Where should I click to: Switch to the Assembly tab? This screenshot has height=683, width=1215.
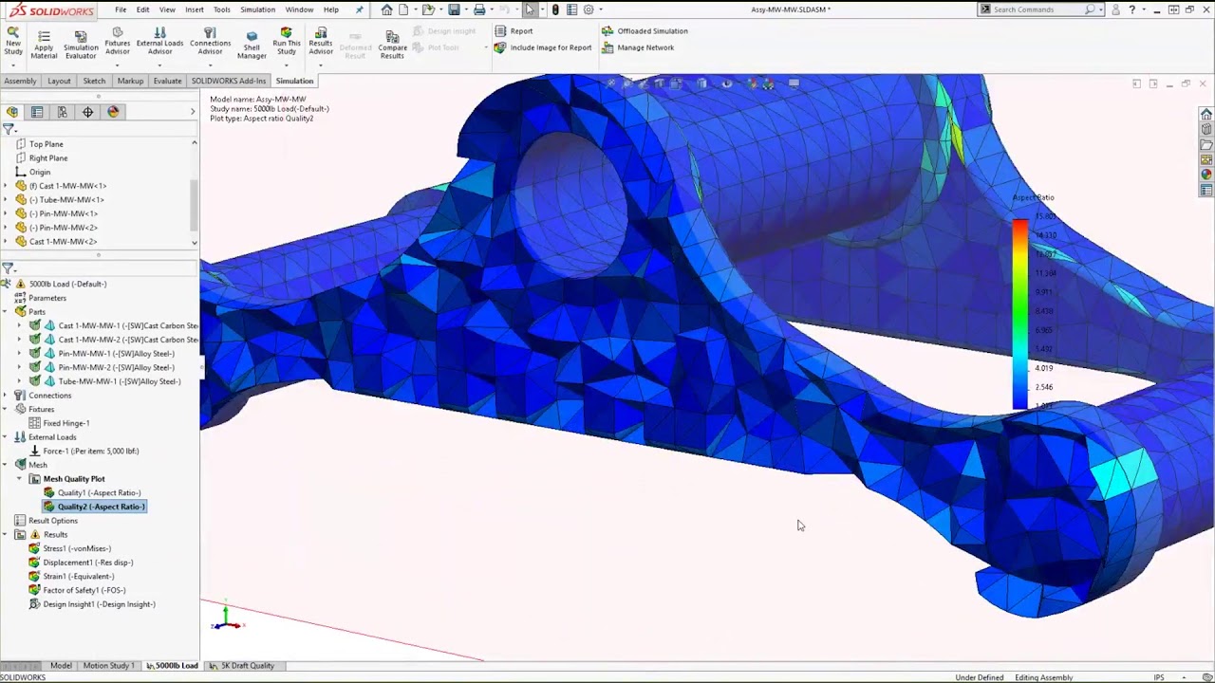[x=20, y=81]
